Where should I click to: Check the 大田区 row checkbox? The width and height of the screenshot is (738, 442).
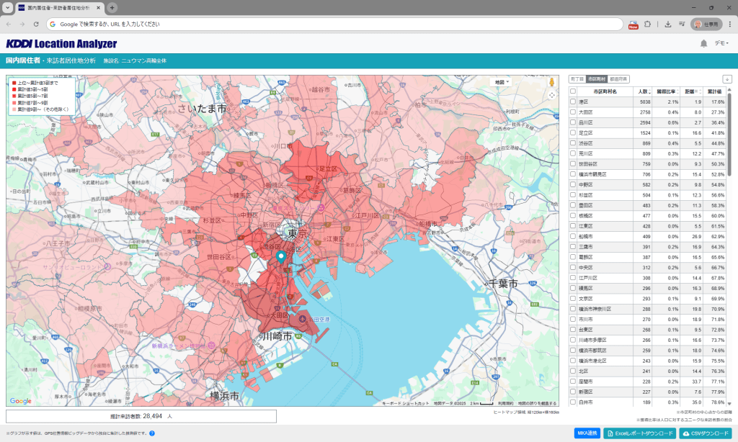pos(573,112)
